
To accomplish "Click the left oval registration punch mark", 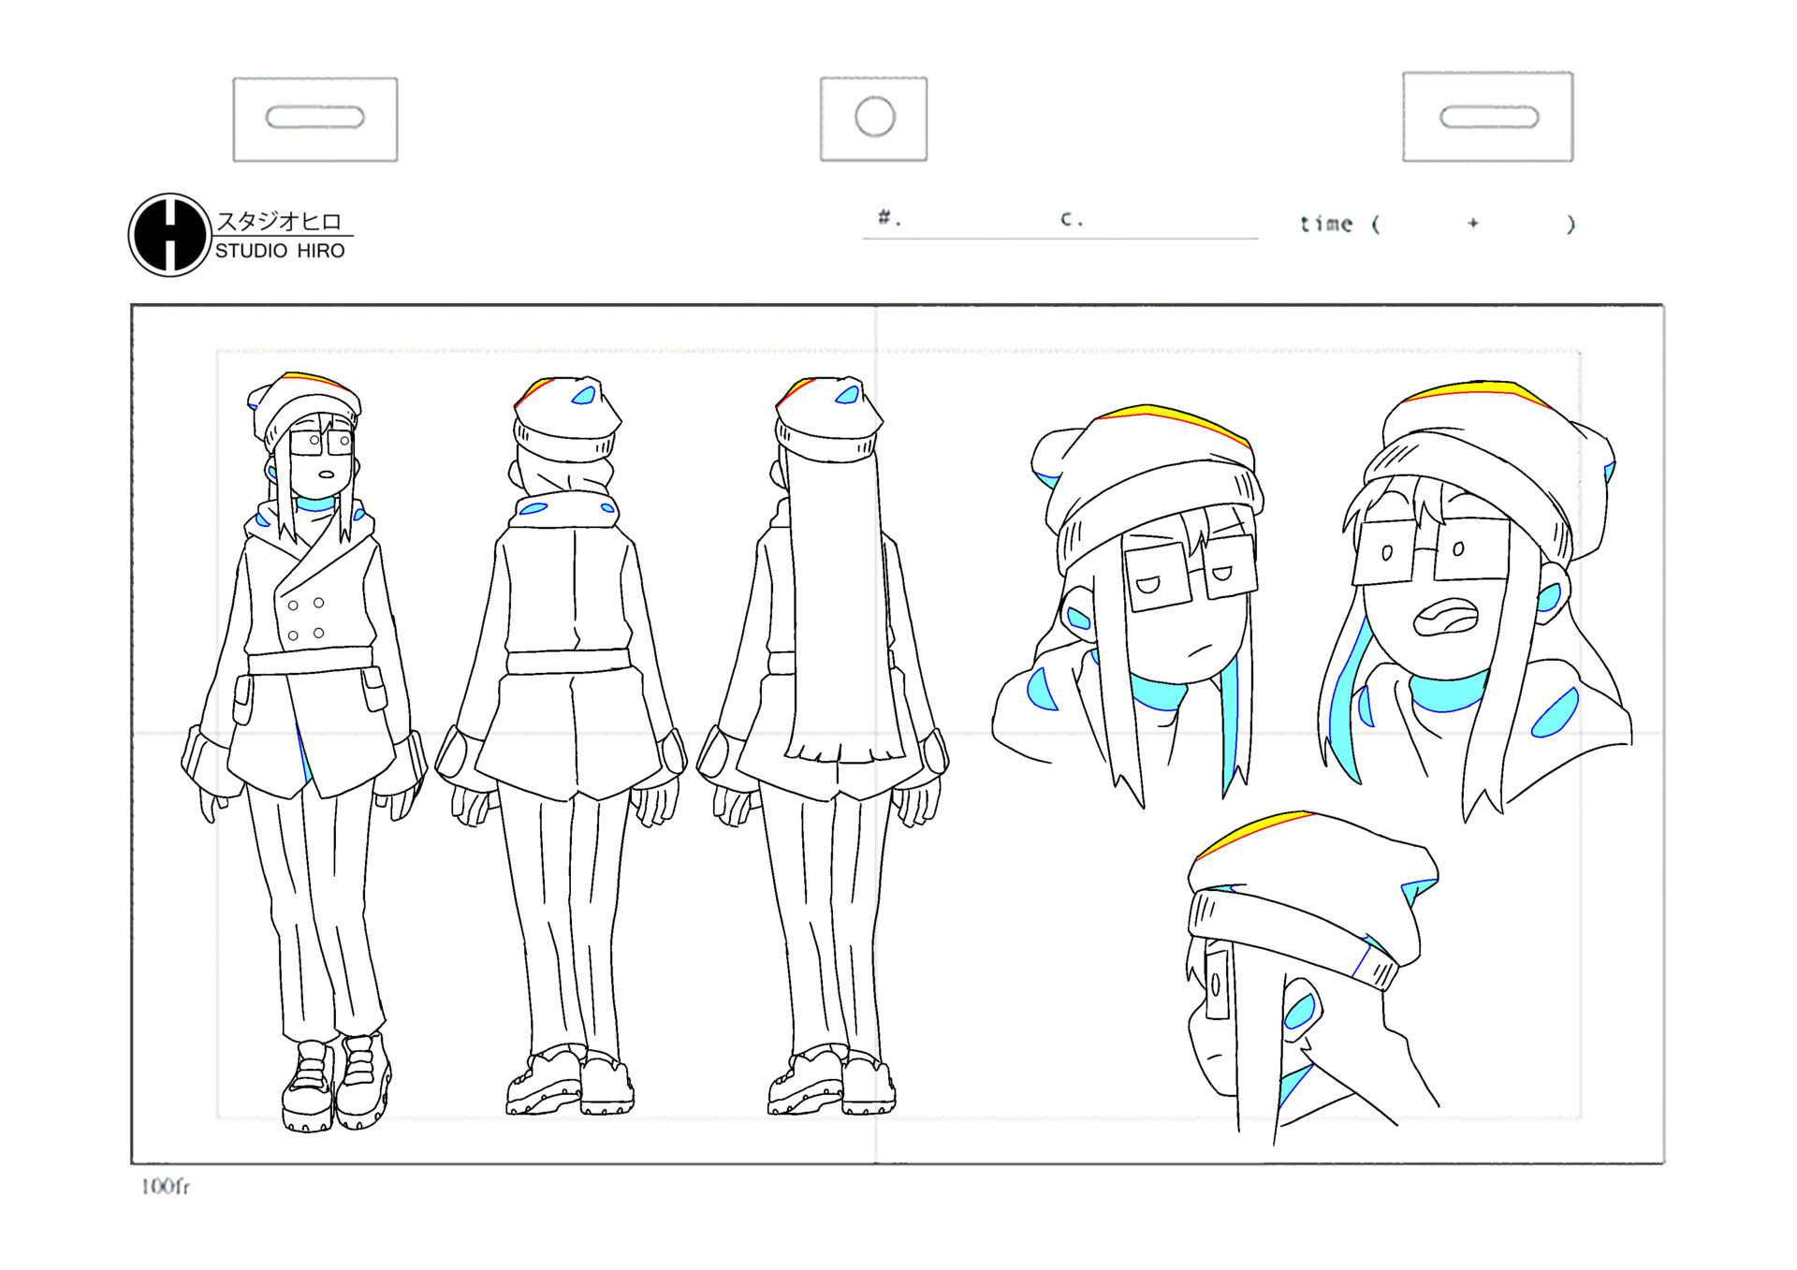I will 314,116.
